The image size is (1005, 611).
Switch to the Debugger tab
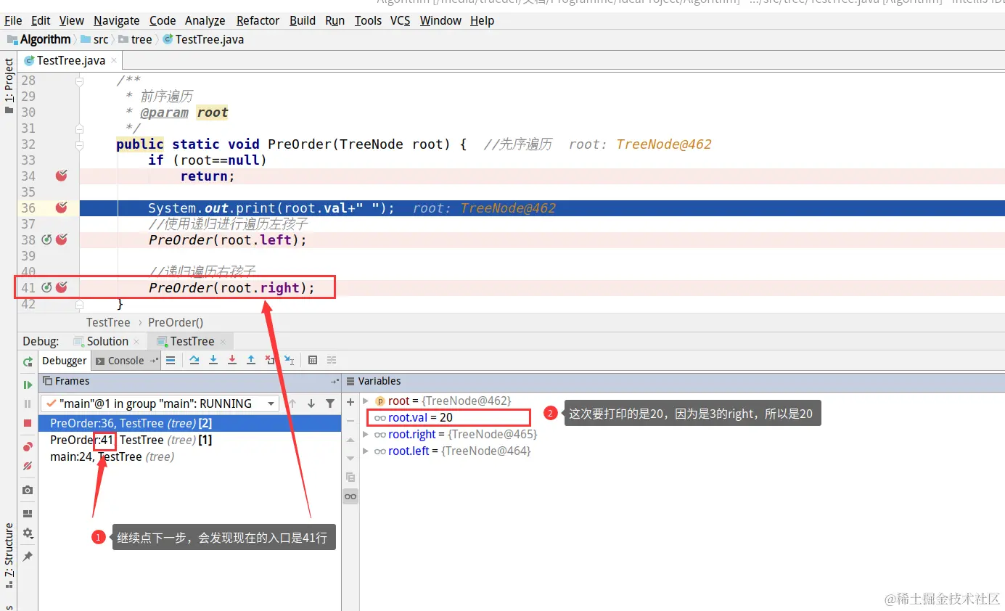click(x=65, y=361)
